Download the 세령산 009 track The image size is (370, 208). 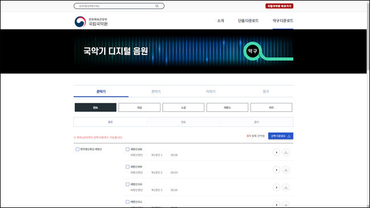(286, 170)
